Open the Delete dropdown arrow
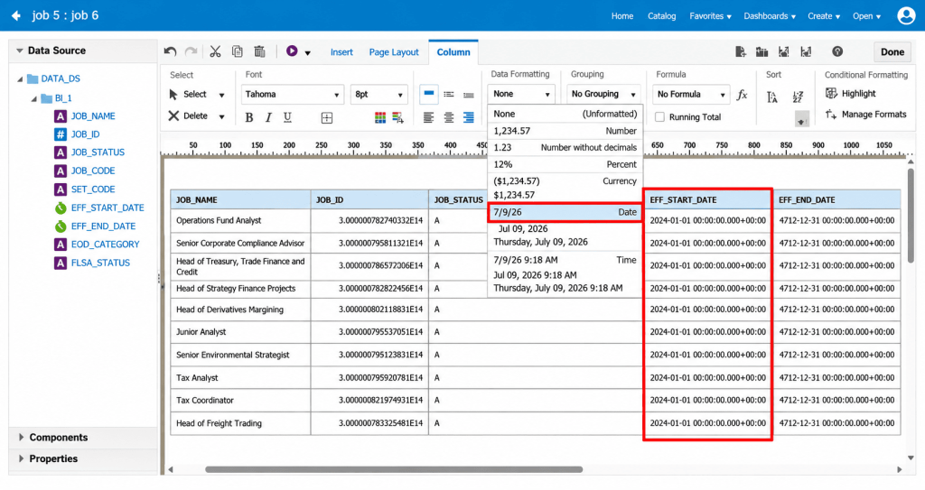 222,116
